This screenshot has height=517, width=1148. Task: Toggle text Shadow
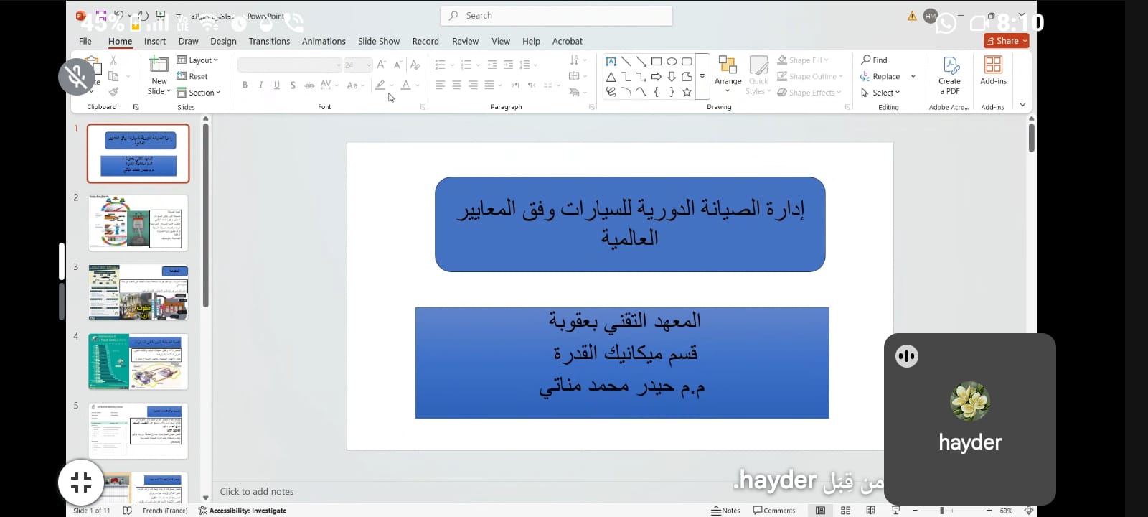(x=293, y=85)
